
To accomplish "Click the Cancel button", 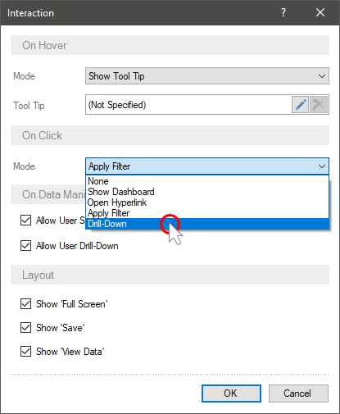I will coord(298,394).
